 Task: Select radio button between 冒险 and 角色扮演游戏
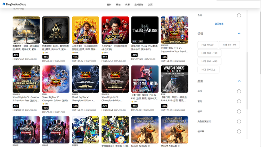tap(239, 111)
